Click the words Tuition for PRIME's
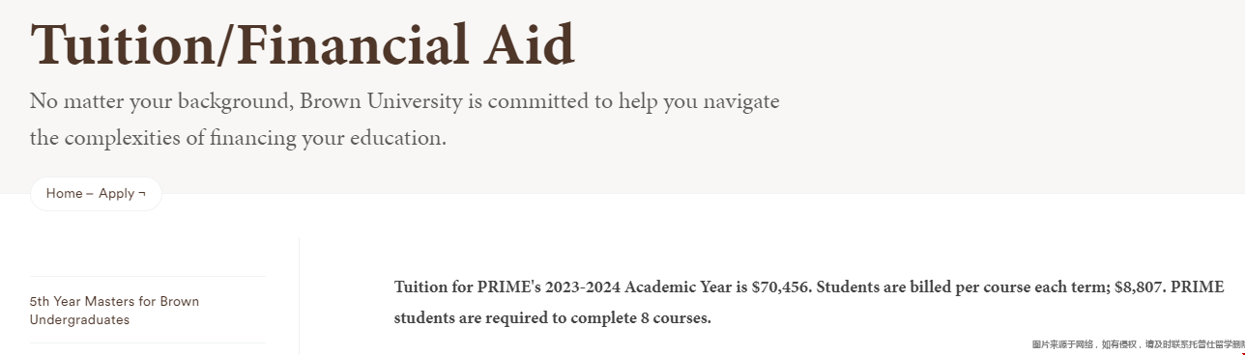 [x=467, y=287]
